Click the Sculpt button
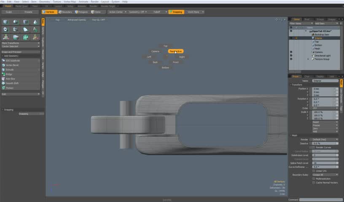The image size is (344, 202). click(9, 12)
